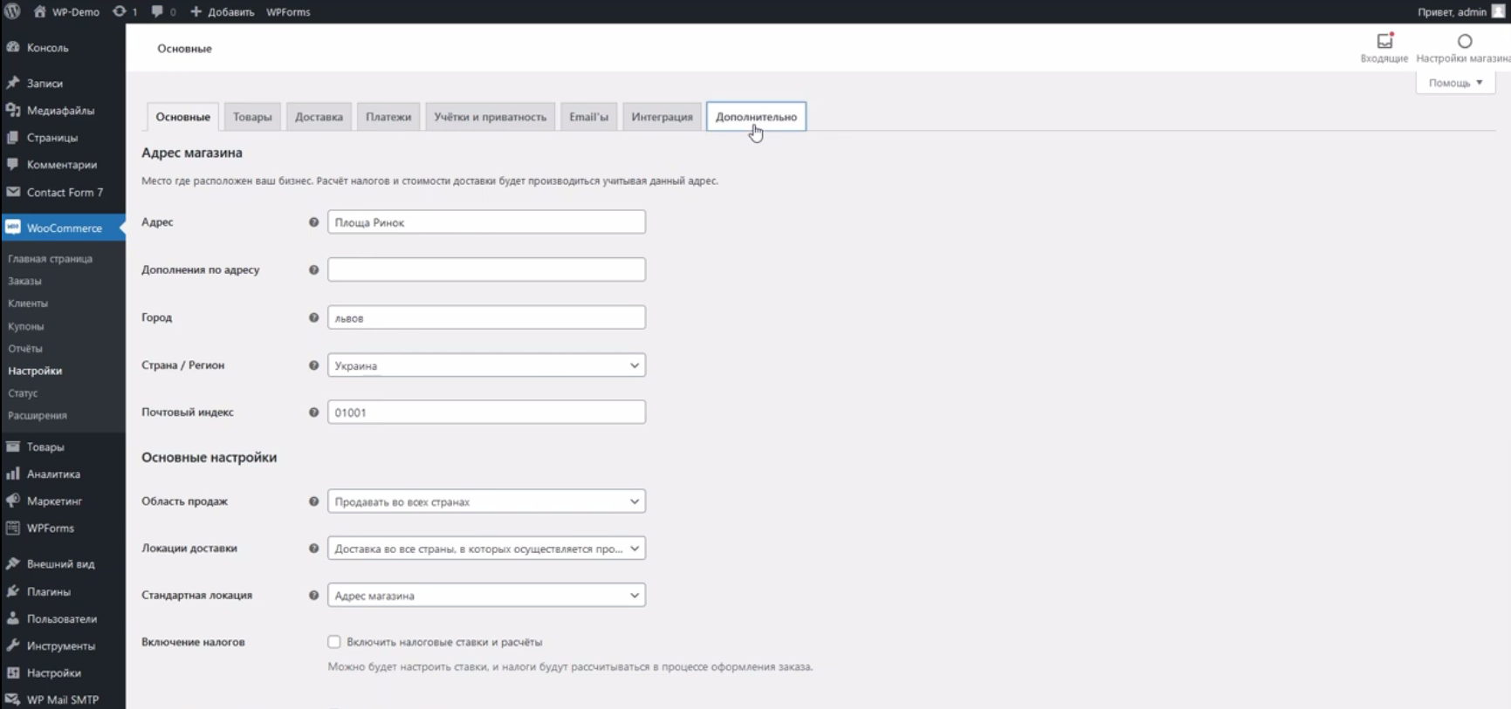Screen dimensions: 1511x709
Task: Click WPForms in the top admin bar
Action: (x=288, y=11)
